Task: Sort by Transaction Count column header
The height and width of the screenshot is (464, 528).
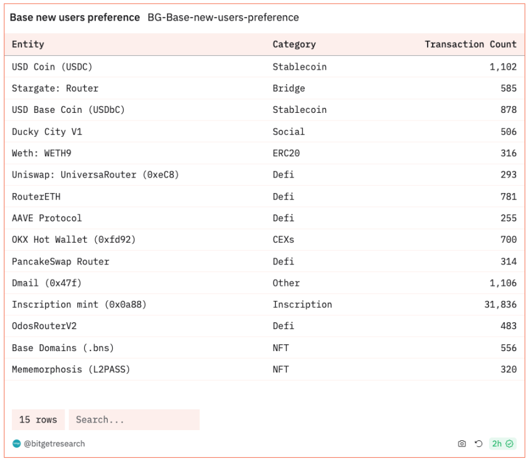Action: (470, 45)
